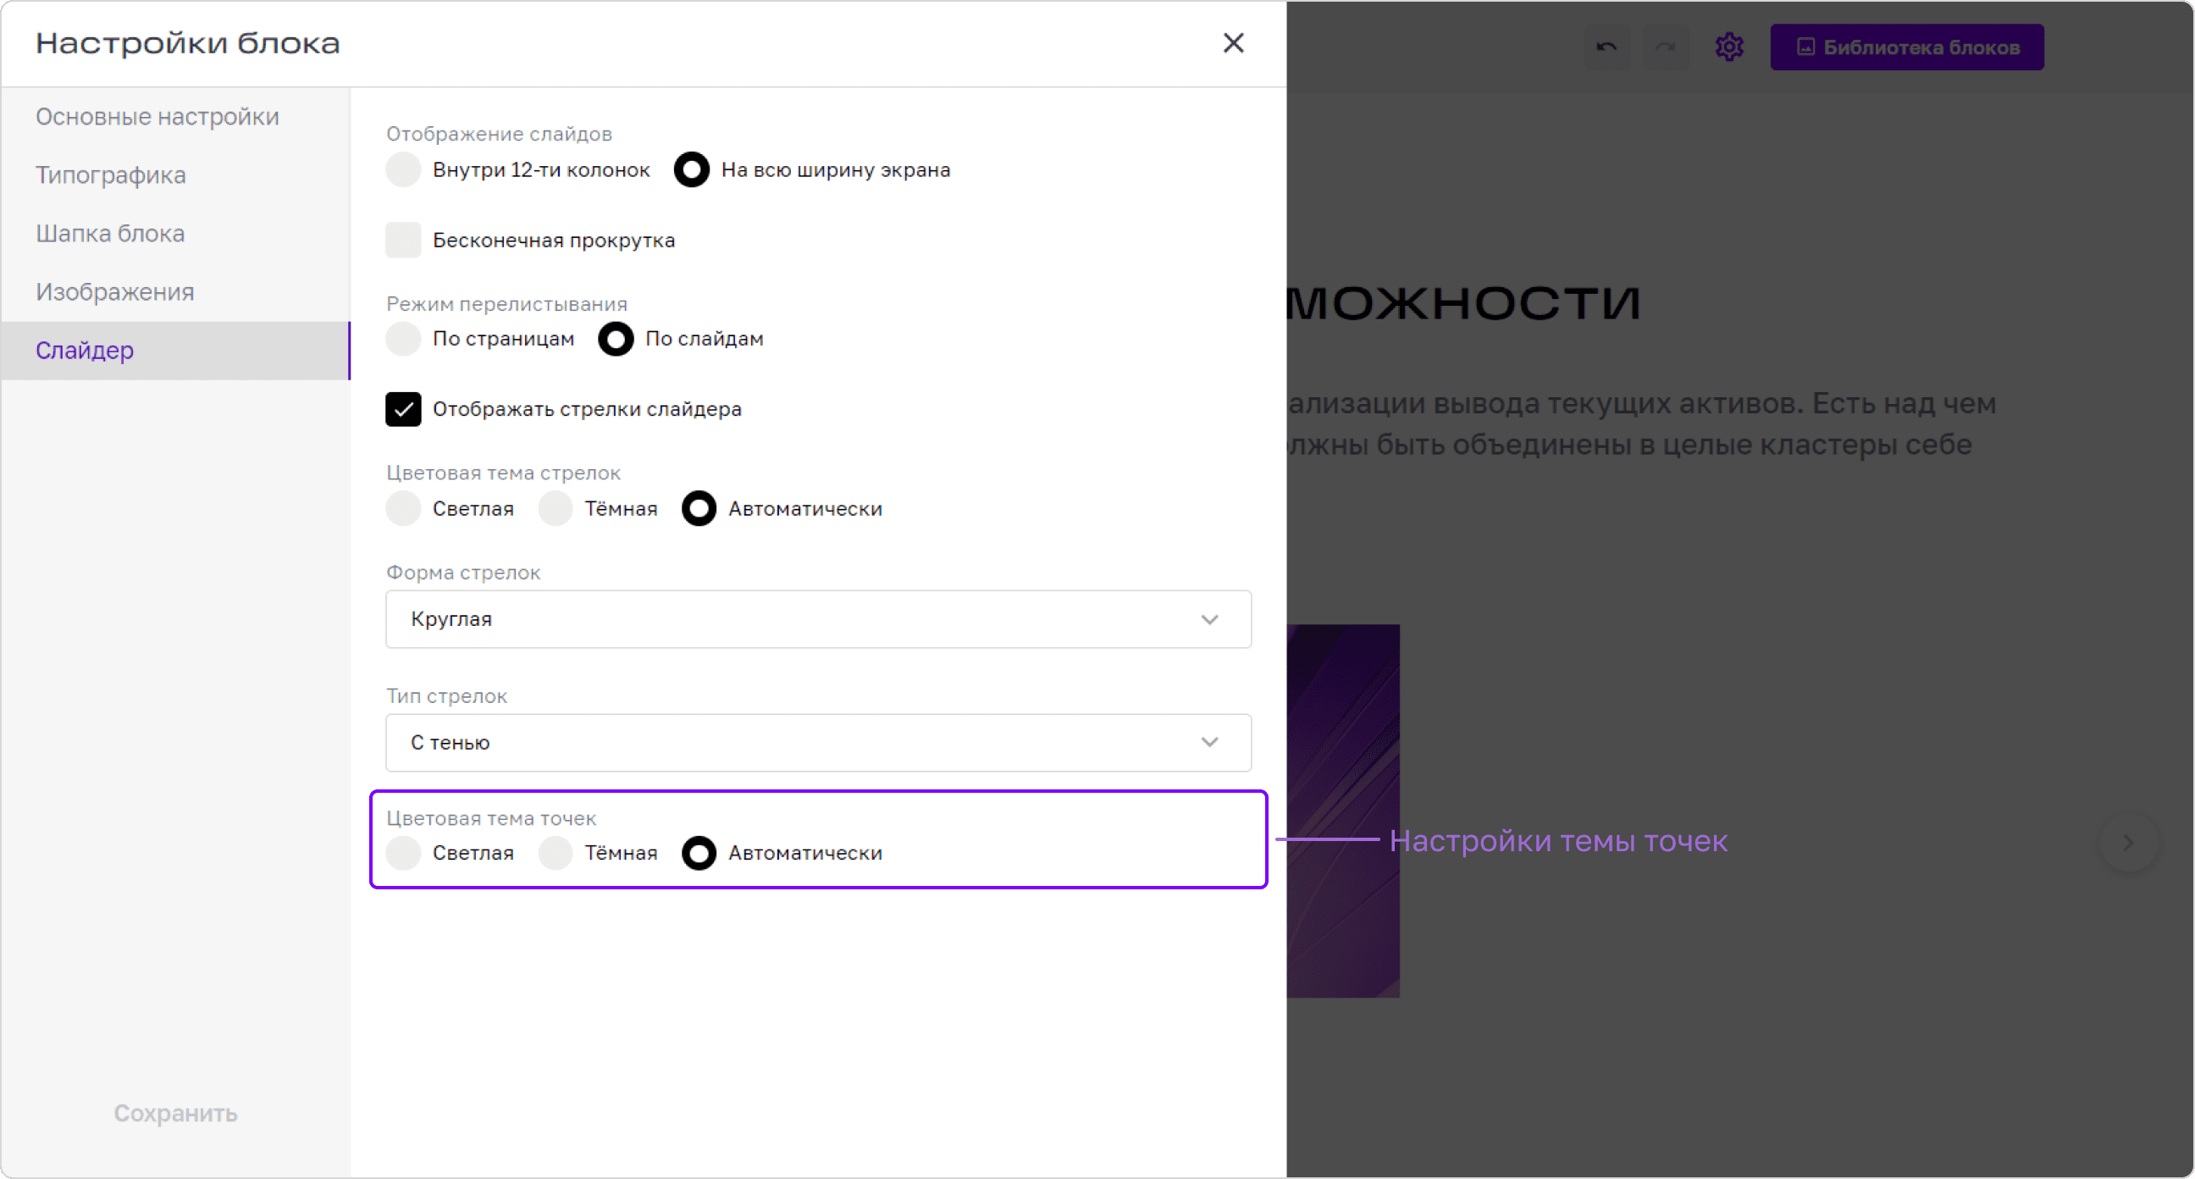2195x1179 pixels.
Task: Uncheck Отображать стрелки слайдера
Action: tap(403, 408)
